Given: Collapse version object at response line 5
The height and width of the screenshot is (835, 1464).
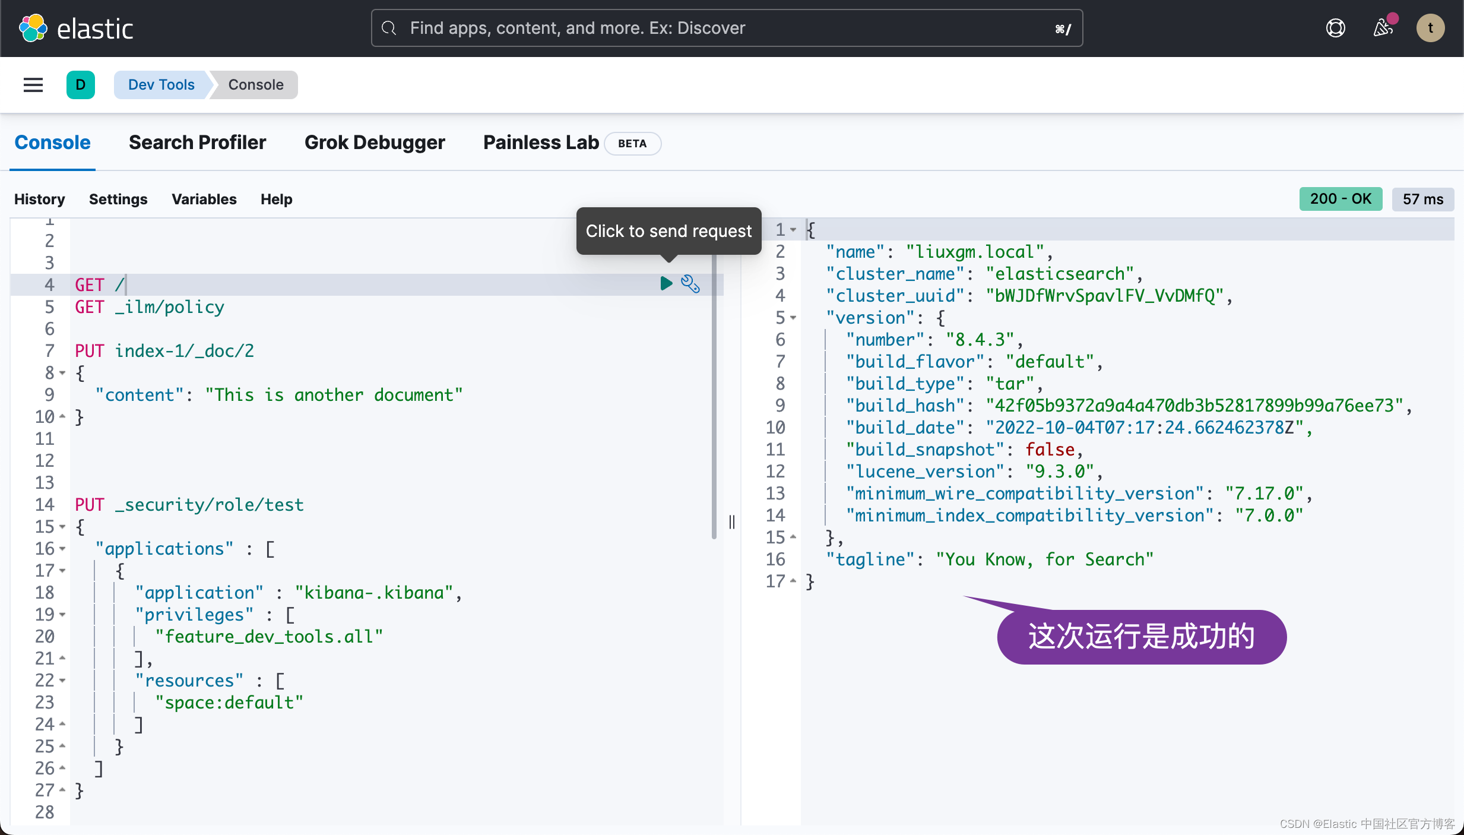Looking at the screenshot, I should [793, 318].
